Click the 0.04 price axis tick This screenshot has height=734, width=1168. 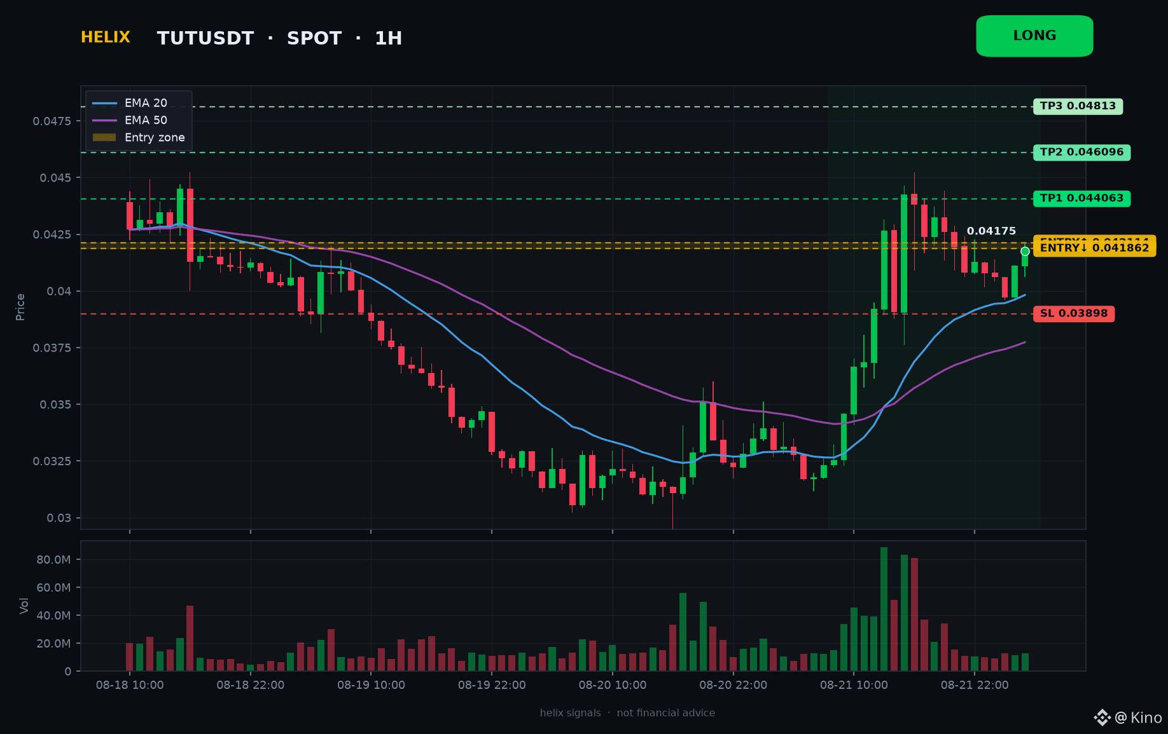(59, 291)
